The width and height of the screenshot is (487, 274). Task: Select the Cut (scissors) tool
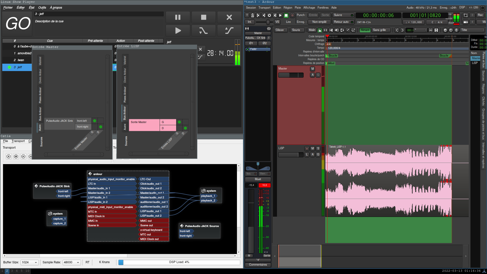331,30
